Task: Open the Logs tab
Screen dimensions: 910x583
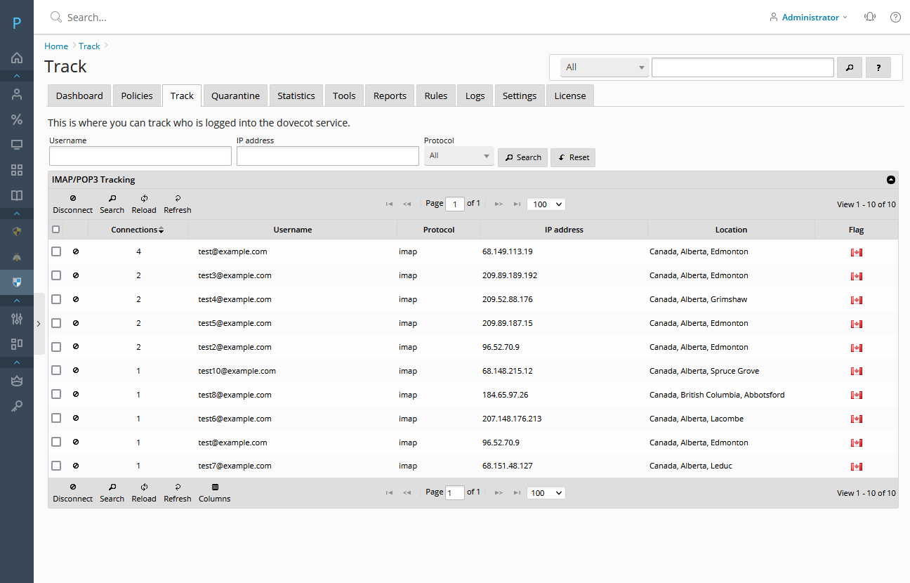Action: click(x=475, y=96)
